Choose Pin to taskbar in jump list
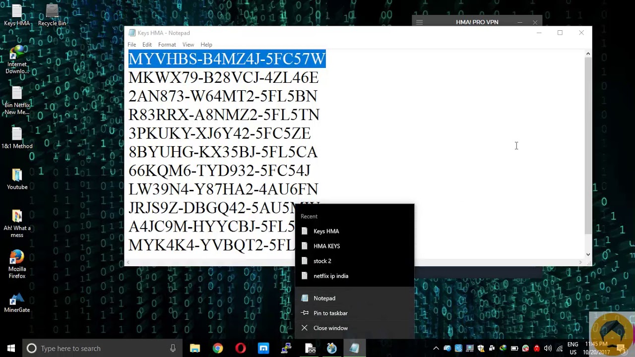The image size is (635, 357). coord(355,313)
